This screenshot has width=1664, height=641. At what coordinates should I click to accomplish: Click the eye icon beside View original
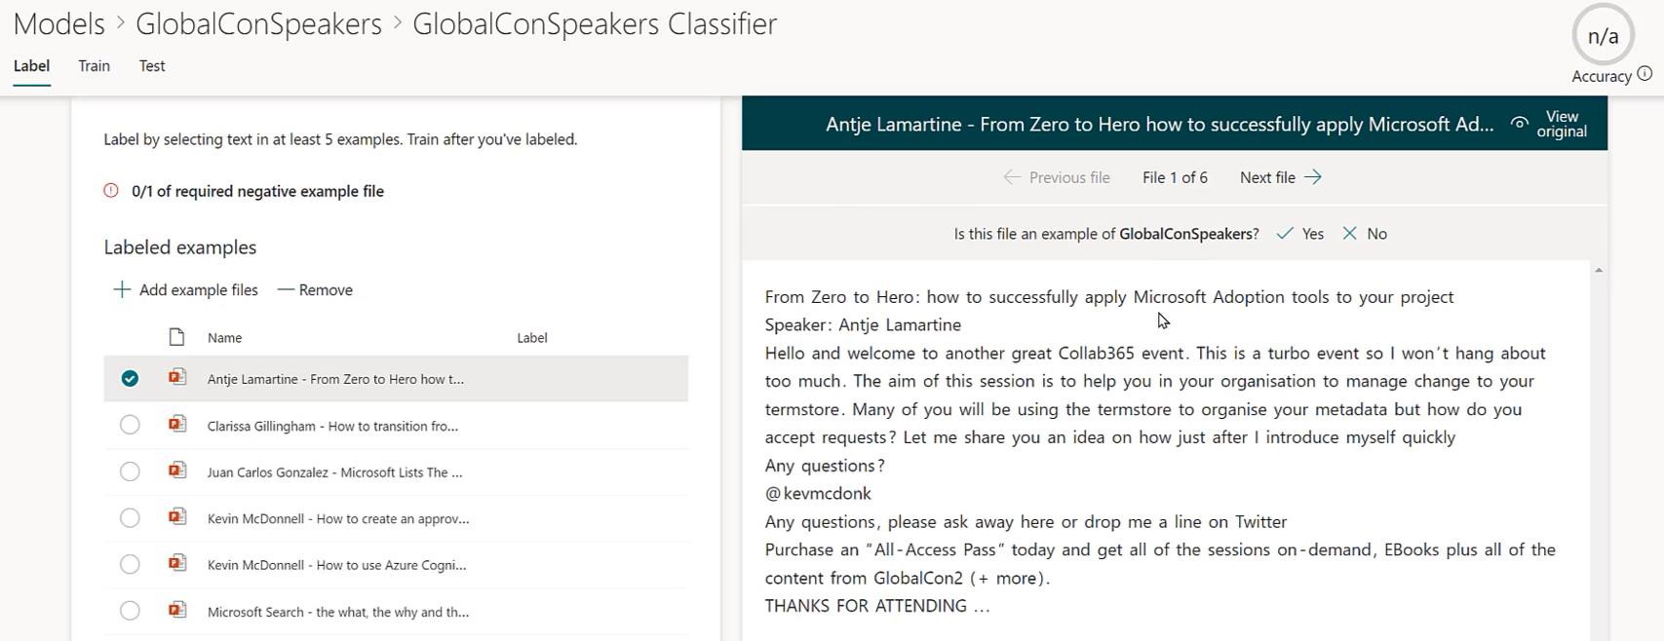(1519, 123)
